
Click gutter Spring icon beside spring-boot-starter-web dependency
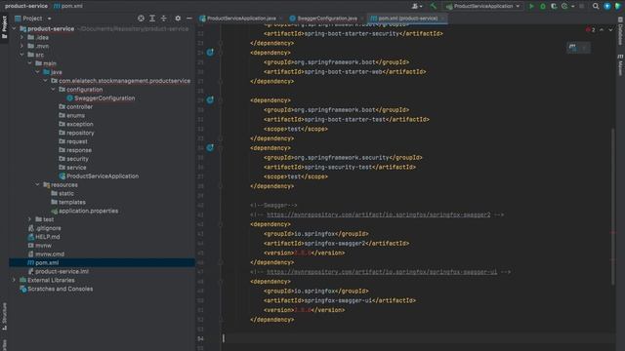(x=210, y=52)
